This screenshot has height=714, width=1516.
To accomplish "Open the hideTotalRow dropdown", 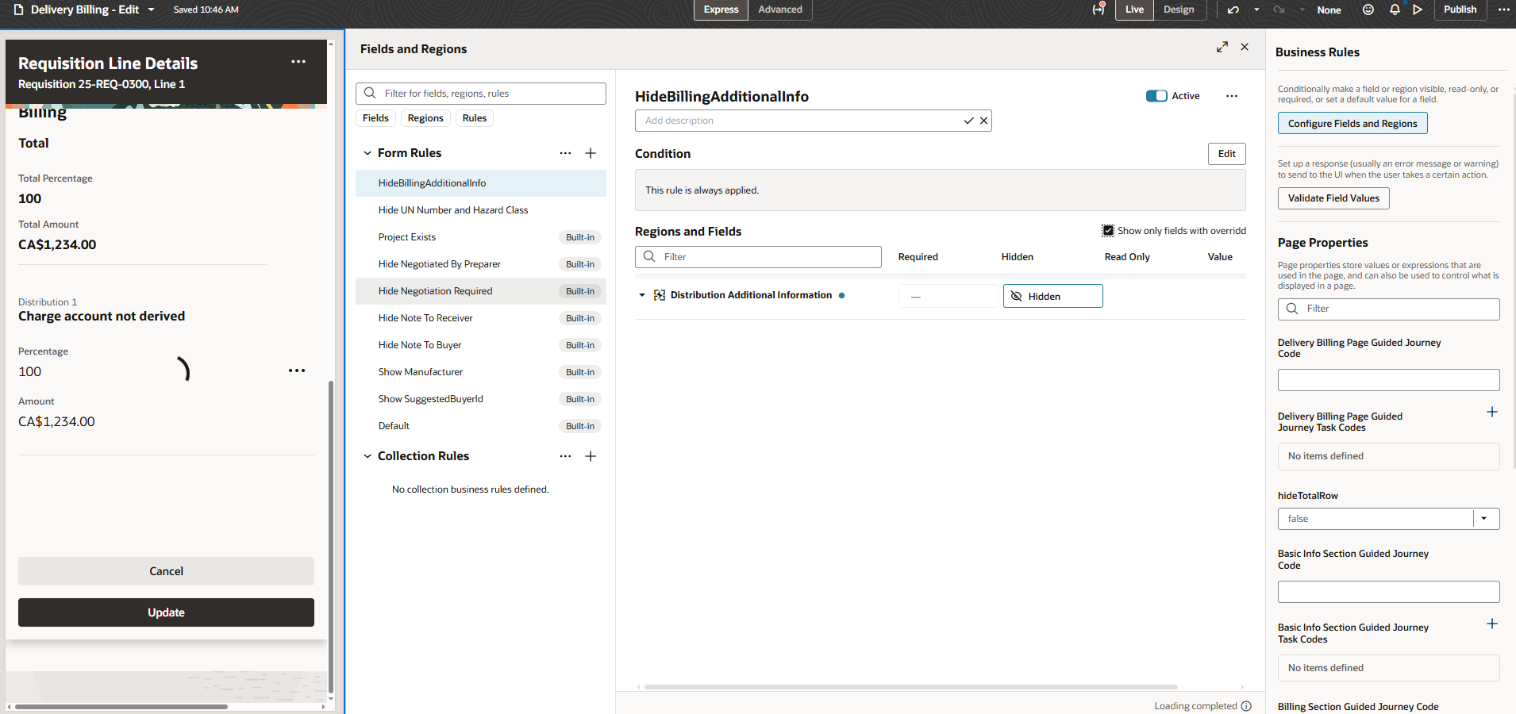I will pyautogui.click(x=1484, y=519).
